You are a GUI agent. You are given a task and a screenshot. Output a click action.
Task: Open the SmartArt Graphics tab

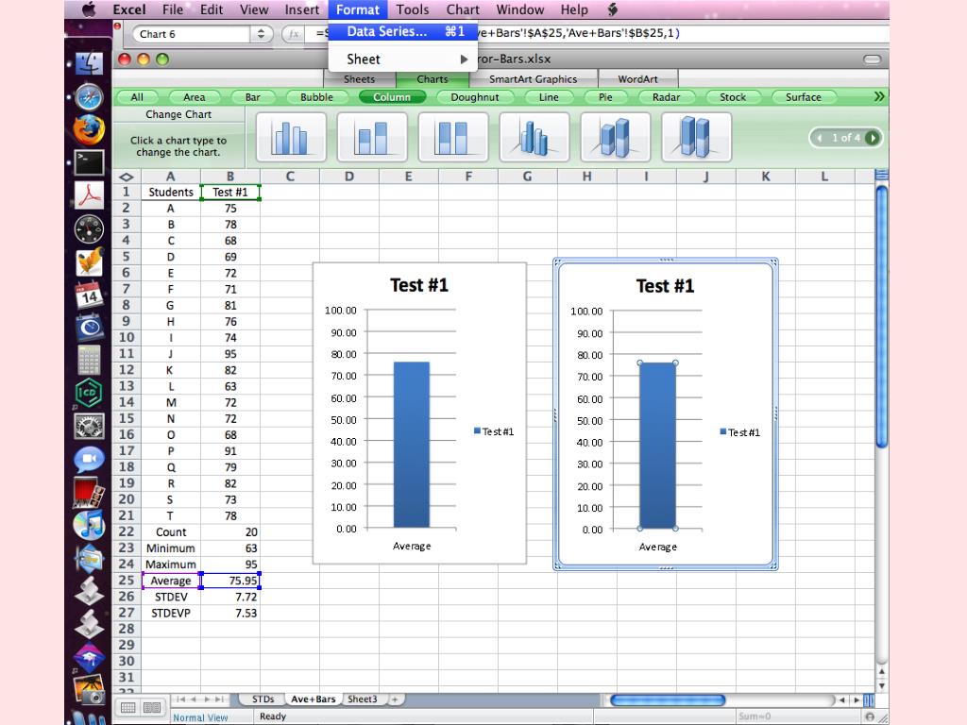pyautogui.click(x=533, y=79)
